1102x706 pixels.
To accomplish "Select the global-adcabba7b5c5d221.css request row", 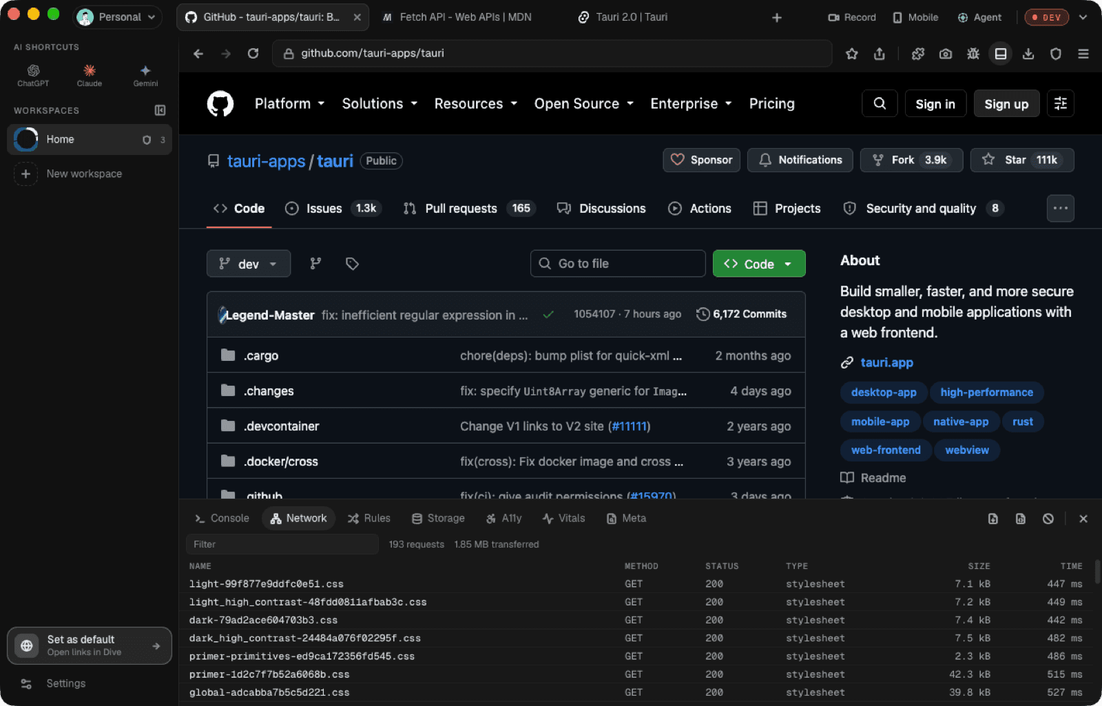I will coord(636,692).
